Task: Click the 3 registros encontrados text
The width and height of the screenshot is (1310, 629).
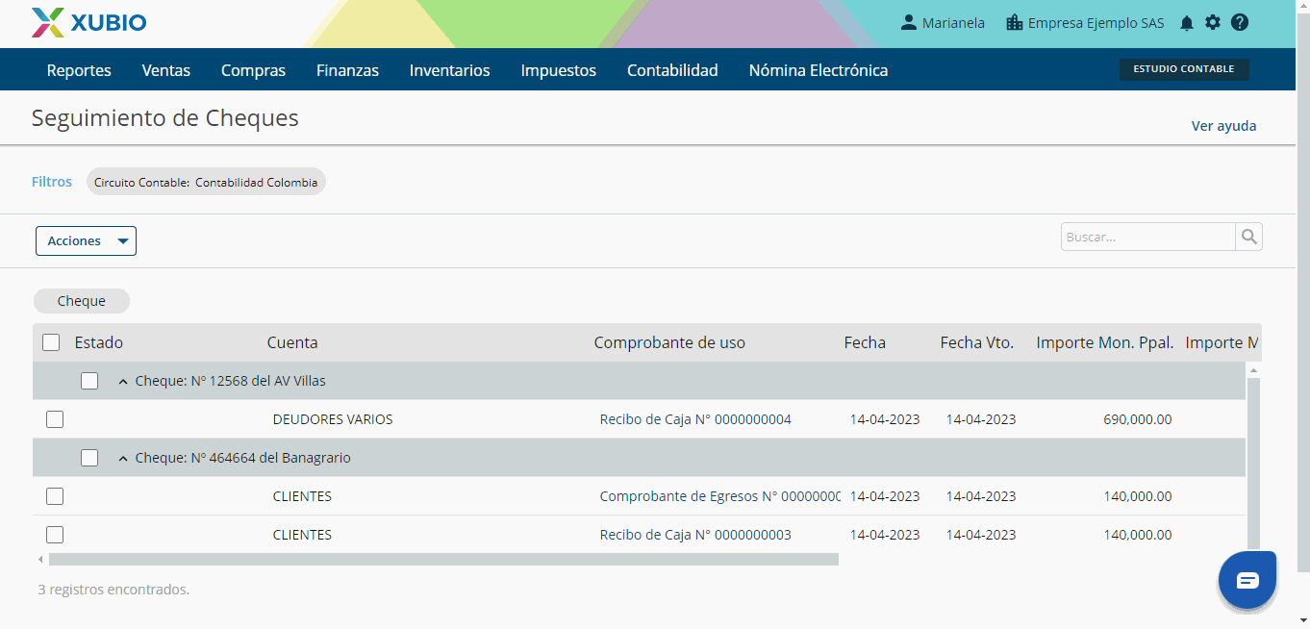Action: (113, 589)
